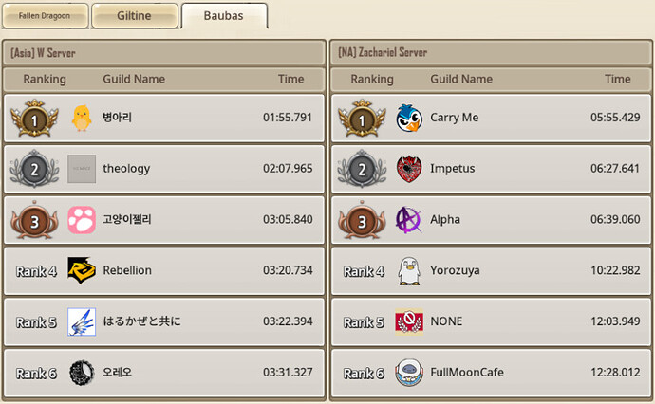Screen dimensions: 655x404
Task: Click the [NA] Zachariel Server heading
Action: tap(383, 52)
